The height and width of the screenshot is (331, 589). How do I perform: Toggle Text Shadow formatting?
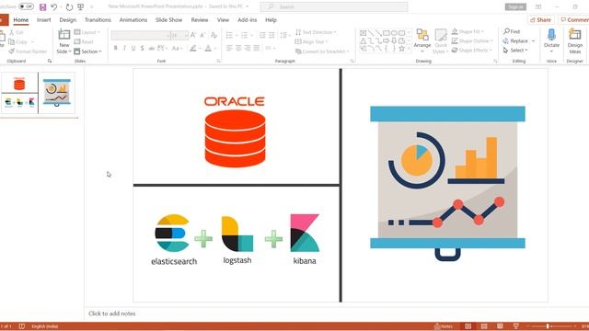coord(142,48)
